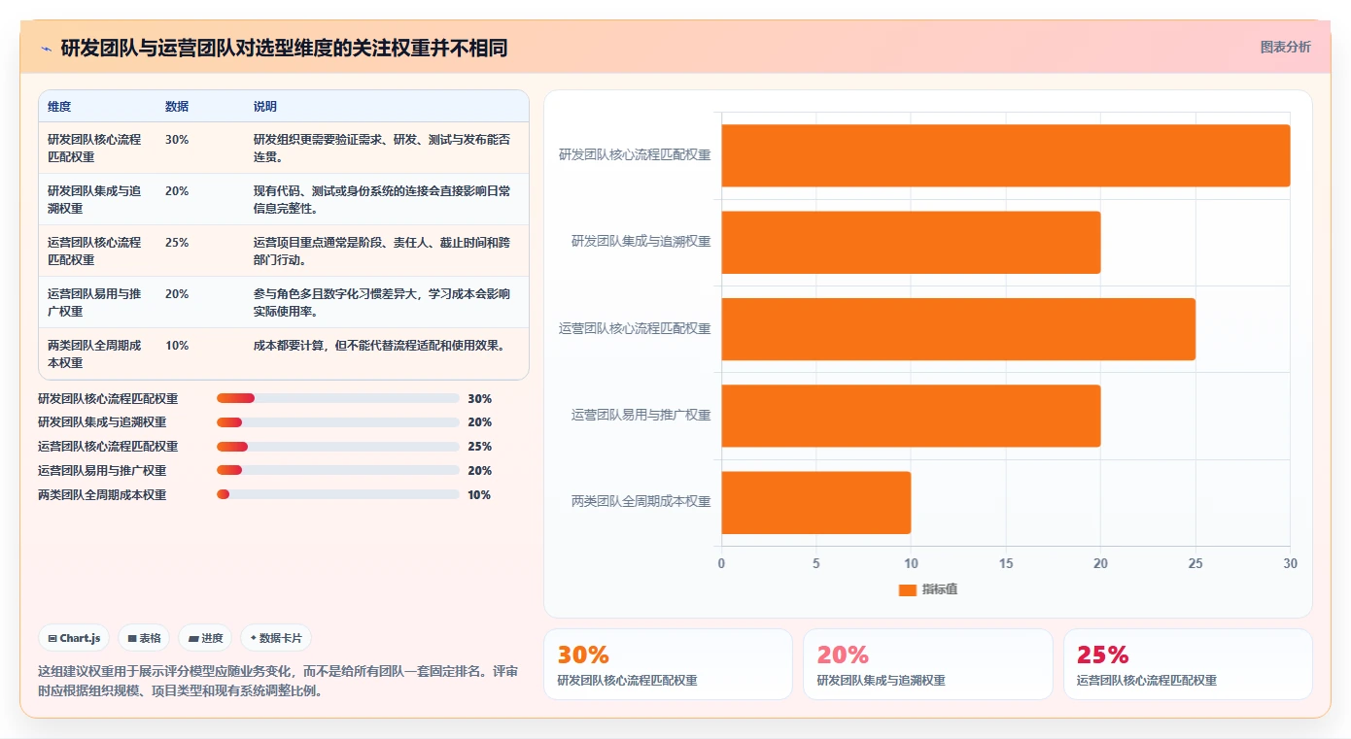
Task: Click the chart bar for 两类团队全周期成本权重
Action: (815, 502)
